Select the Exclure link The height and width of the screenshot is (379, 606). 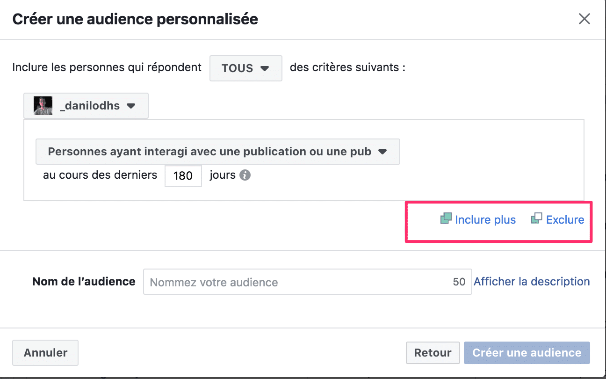[565, 219]
